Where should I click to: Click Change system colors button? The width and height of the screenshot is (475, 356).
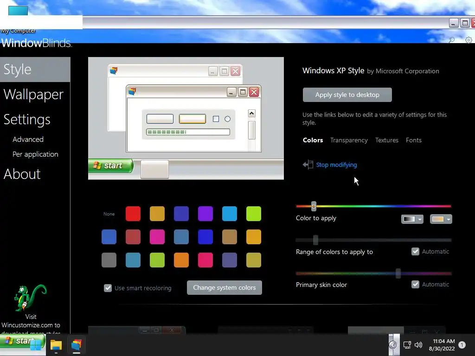click(x=225, y=287)
